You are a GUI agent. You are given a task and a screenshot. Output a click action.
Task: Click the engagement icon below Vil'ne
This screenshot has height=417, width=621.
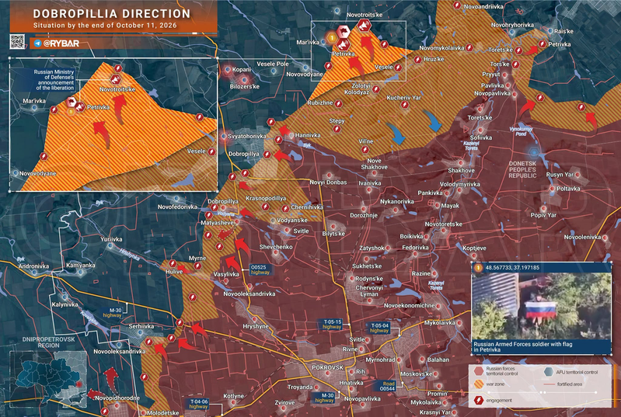pos(365,150)
